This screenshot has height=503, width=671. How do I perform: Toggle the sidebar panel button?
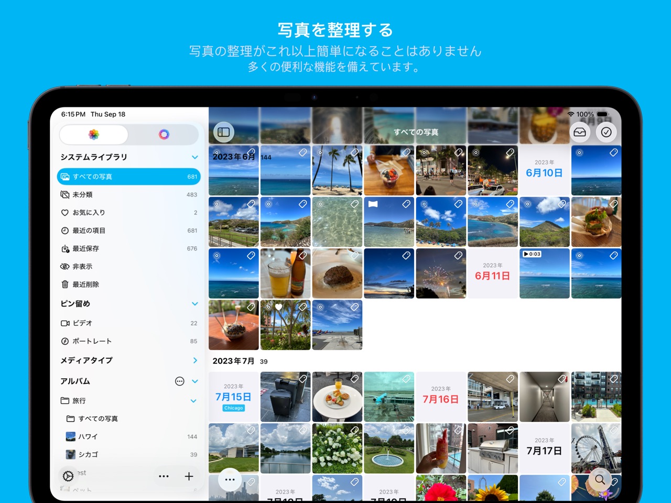point(224,132)
